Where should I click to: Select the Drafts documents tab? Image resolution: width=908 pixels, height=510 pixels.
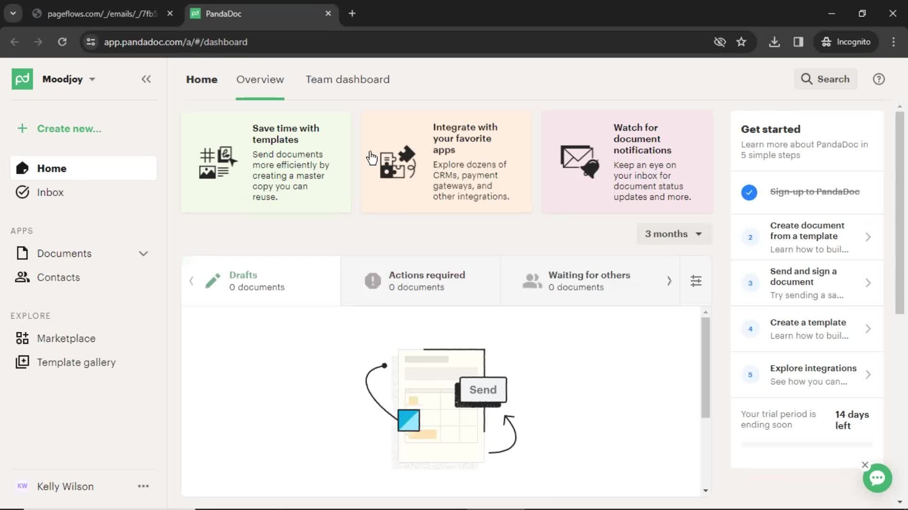pos(261,281)
